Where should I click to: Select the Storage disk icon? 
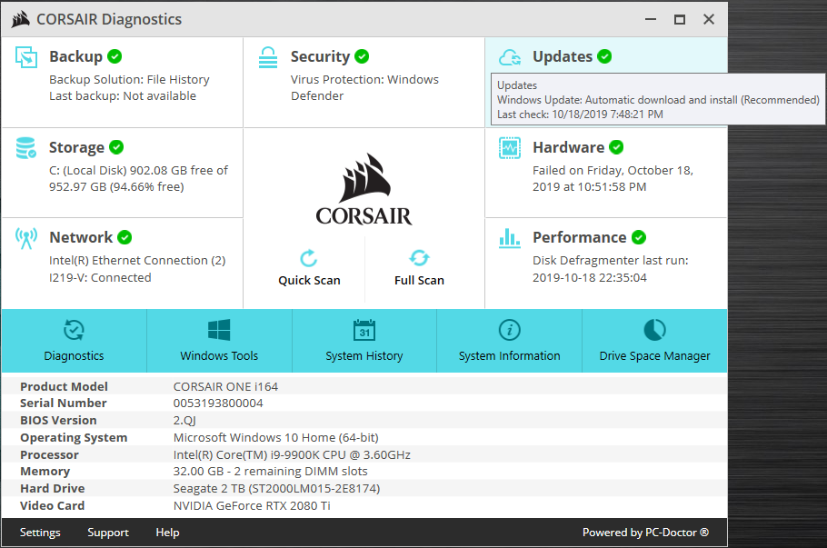pyautogui.click(x=25, y=148)
